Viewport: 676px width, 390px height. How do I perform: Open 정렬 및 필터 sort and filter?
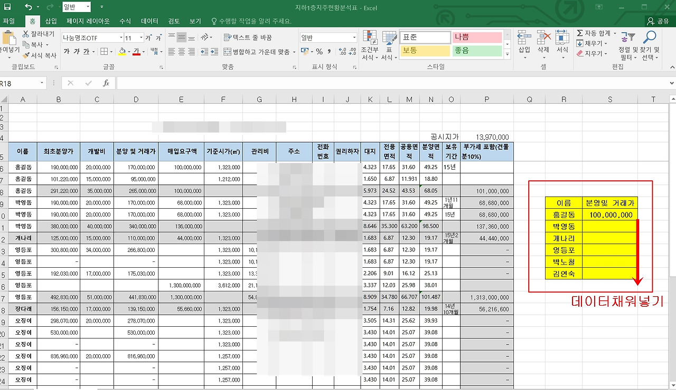(x=628, y=45)
